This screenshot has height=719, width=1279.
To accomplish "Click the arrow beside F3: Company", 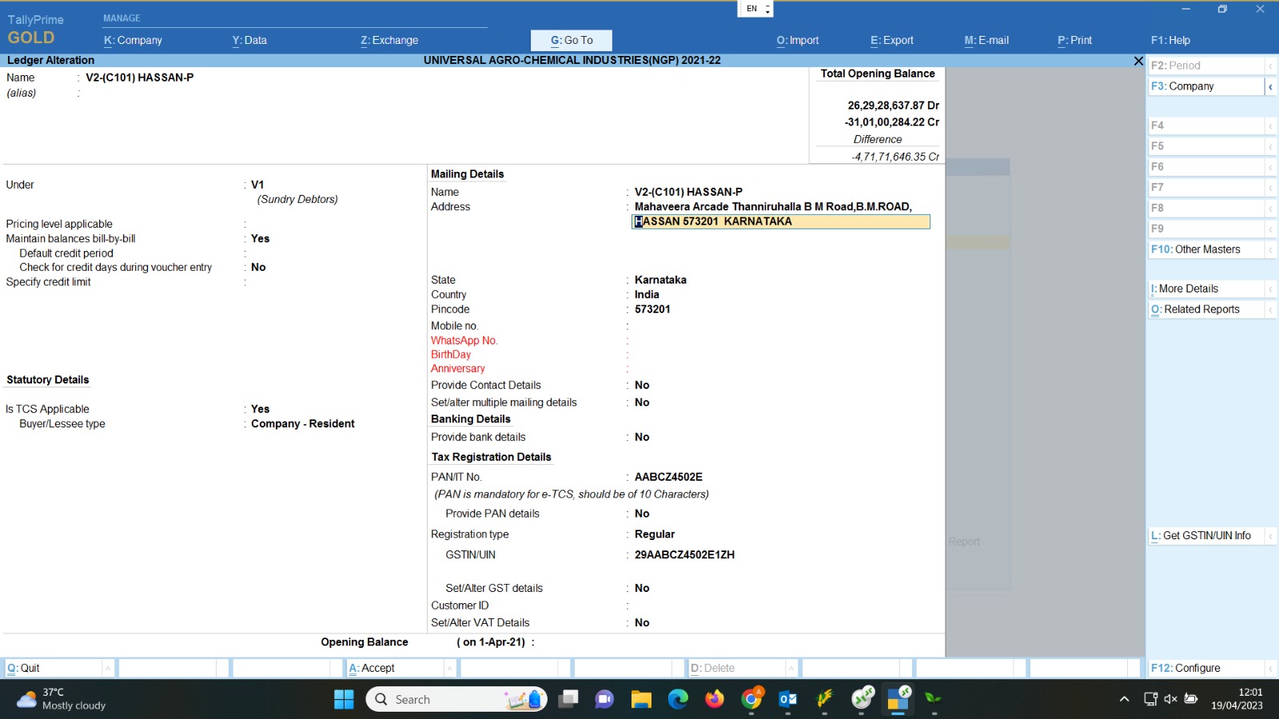I will point(1270,86).
